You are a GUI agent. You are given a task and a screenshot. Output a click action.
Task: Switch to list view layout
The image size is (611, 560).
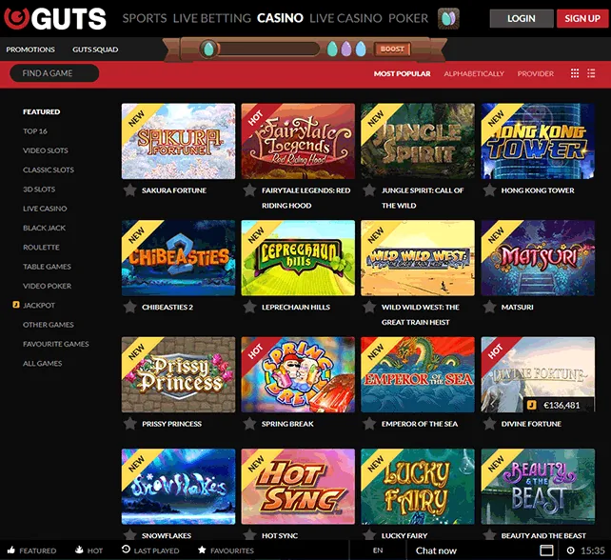point(594,73)
